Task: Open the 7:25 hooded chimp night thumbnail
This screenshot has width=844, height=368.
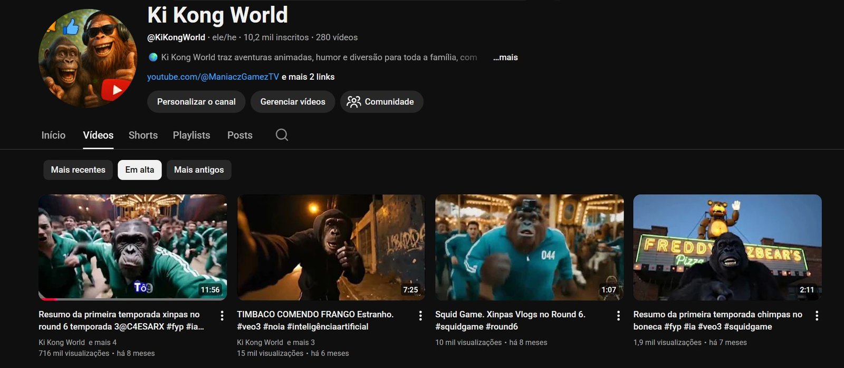Action: click(x=331, y=247)
